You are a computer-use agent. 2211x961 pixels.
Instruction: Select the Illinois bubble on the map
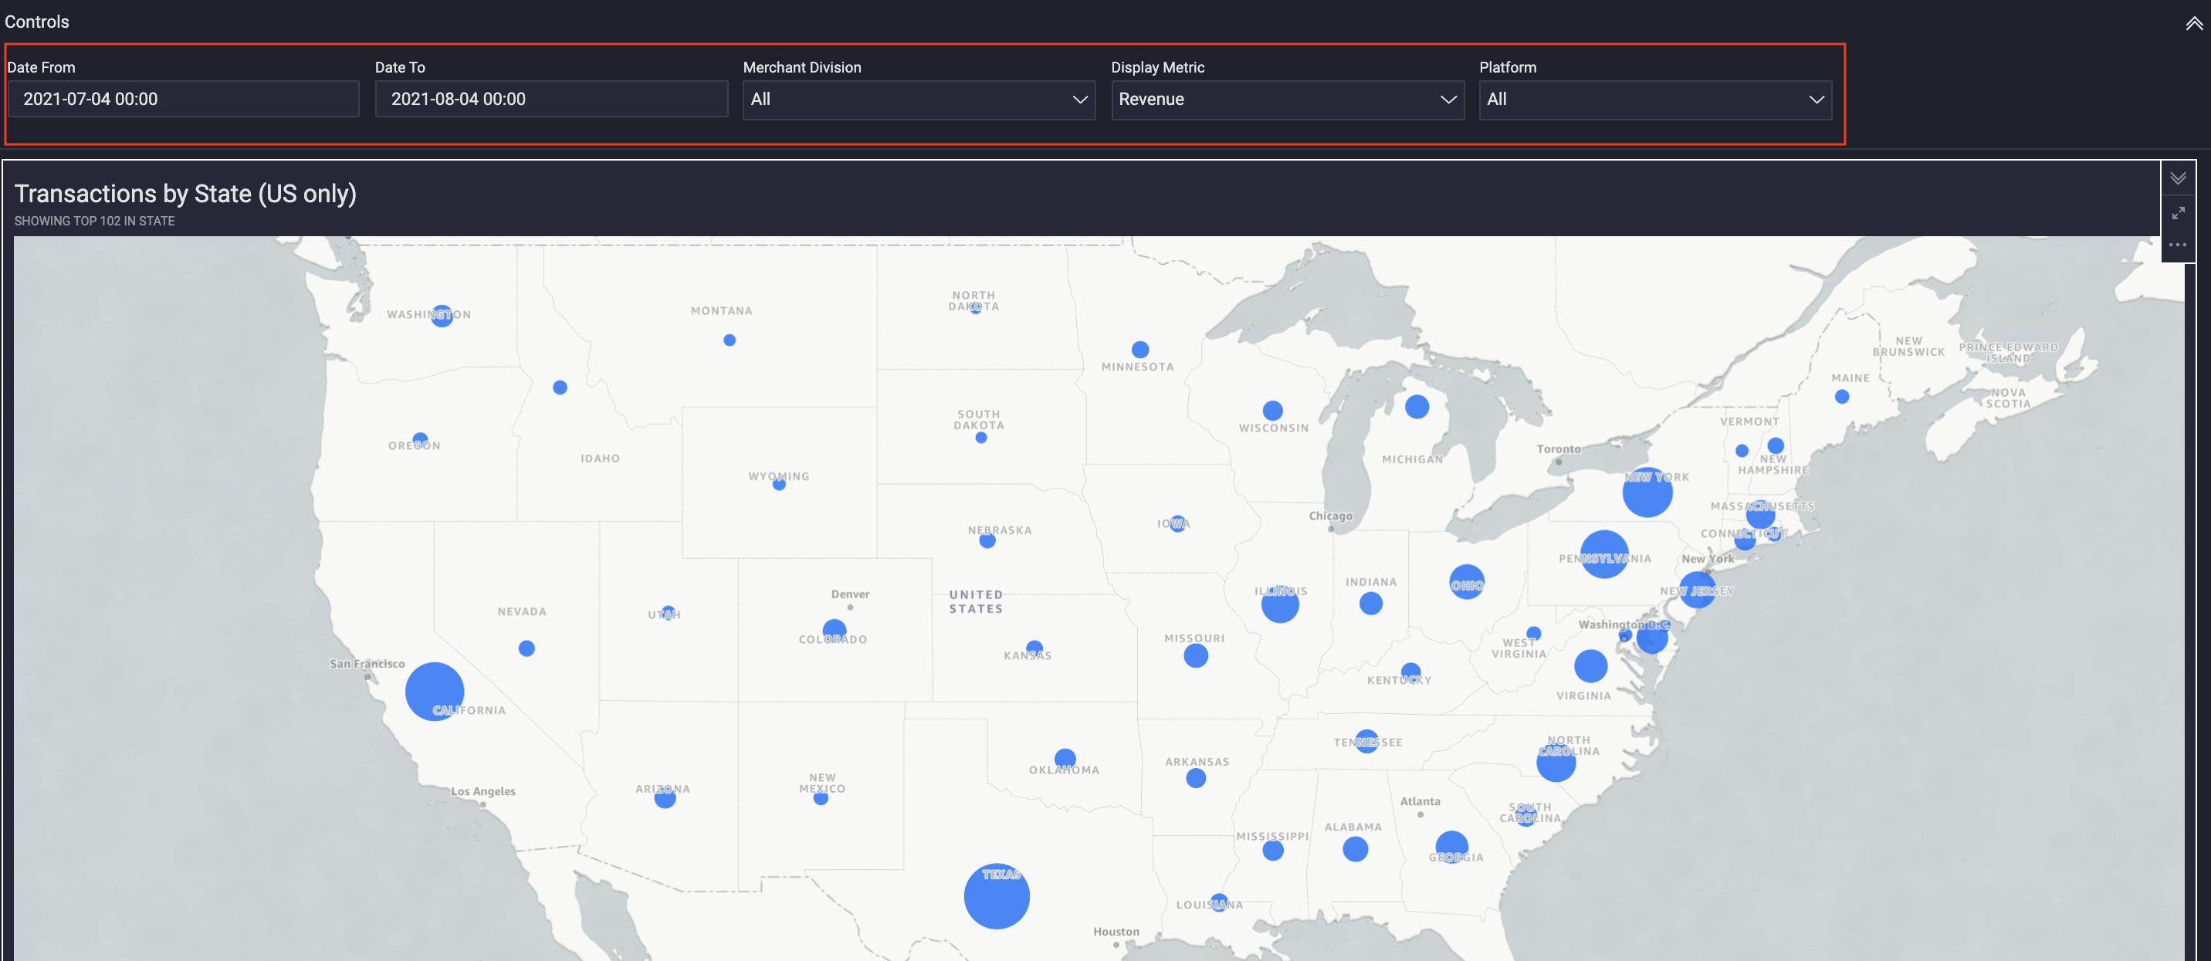1280,604
